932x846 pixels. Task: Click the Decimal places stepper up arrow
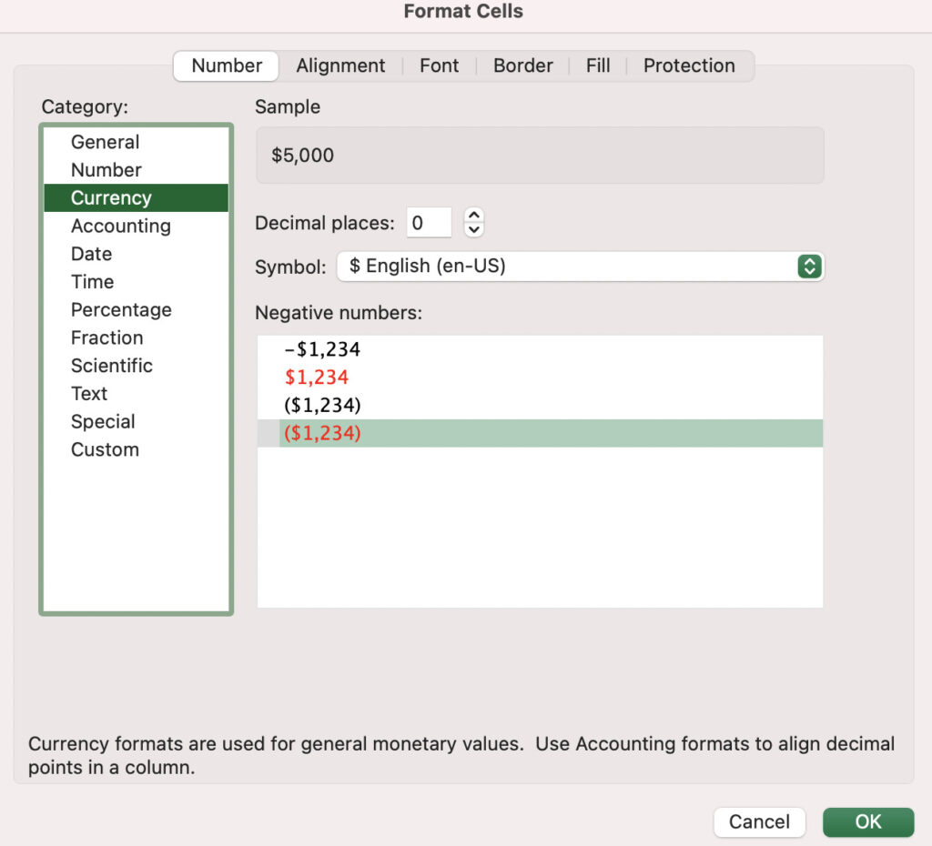pyautogui.click(x=474, y=216)
